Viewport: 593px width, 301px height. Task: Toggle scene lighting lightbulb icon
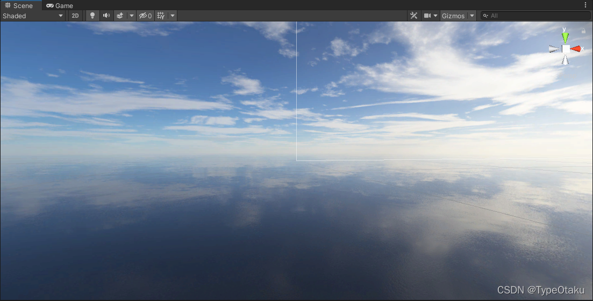pyautogui.click(x=92, y=16)
